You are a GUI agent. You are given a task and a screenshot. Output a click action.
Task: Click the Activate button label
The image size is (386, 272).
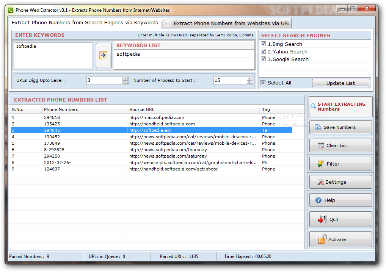click(337, 239)
